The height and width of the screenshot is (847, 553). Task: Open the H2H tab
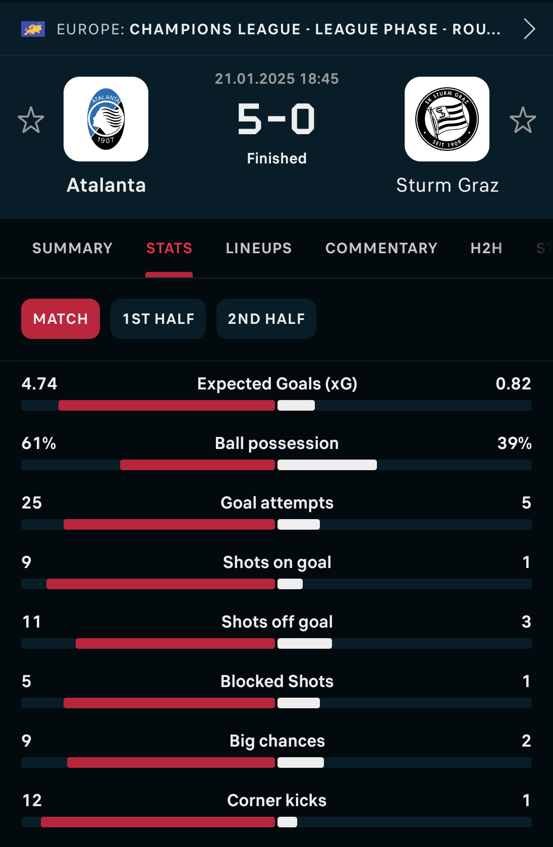click(x=486, y=248)
